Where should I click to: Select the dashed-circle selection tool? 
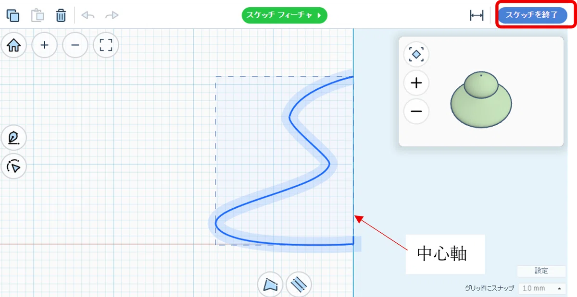[14, 166]
